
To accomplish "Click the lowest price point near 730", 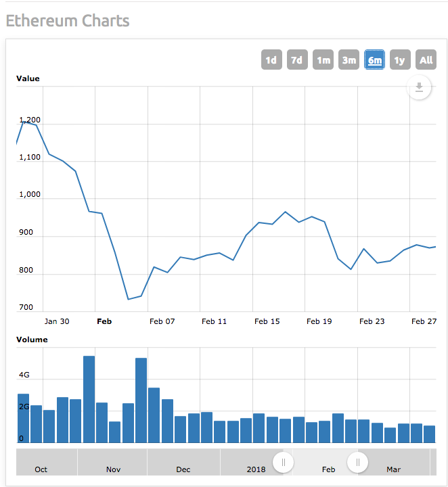I will pyautogui.click(x=129, y=300).
